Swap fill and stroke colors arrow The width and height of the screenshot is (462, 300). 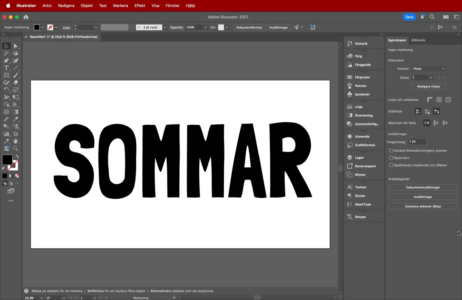(17, 156)
